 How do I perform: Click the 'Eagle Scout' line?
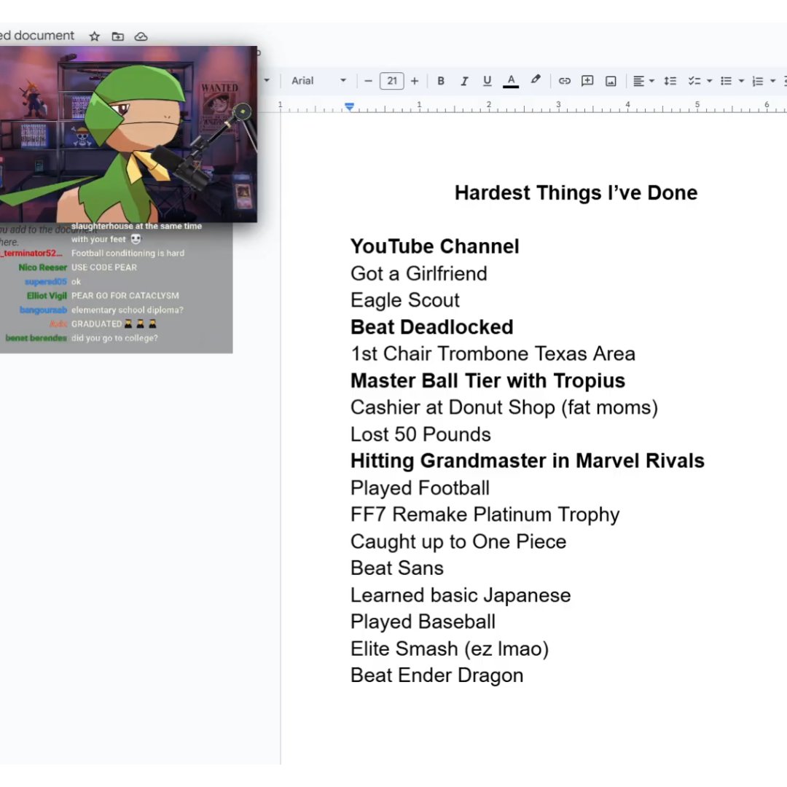[405, 300]
